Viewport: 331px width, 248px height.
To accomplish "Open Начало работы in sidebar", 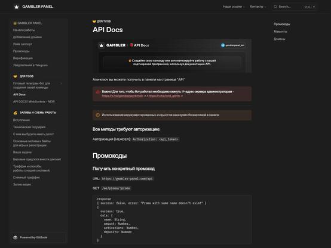I will coord(24,30).
